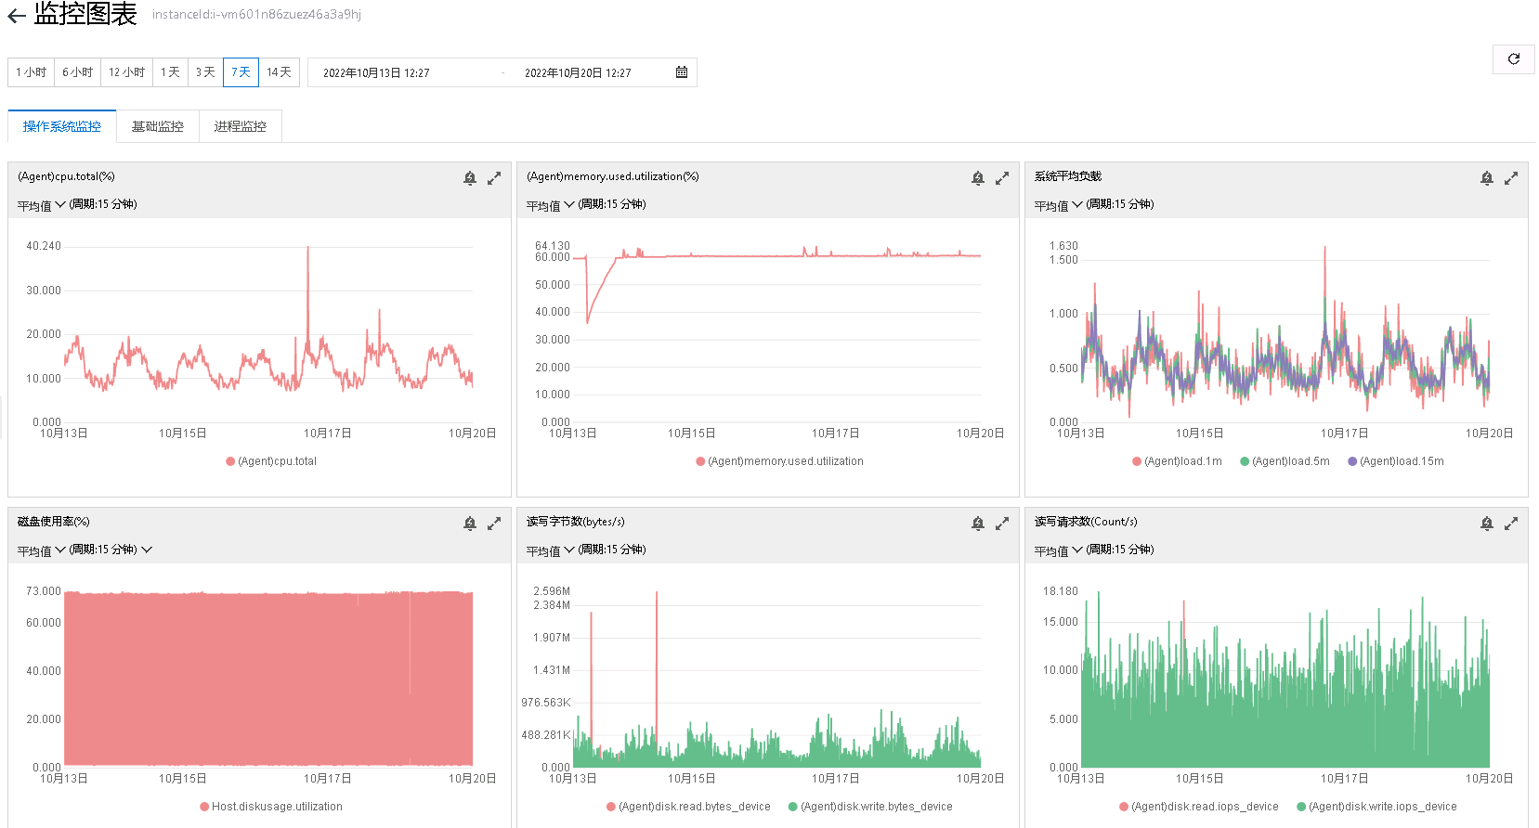Toggle (Agent)memory.used.utilization legend series

[779, 461]
